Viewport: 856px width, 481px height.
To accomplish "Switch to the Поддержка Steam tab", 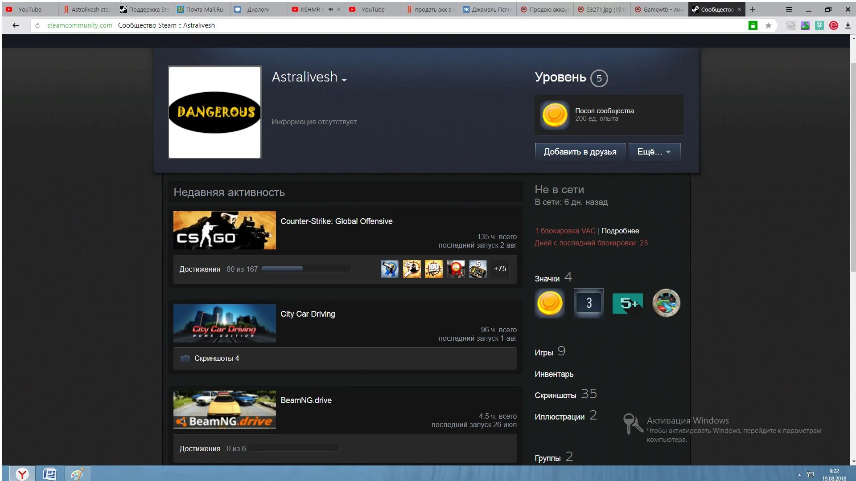I will click(145, 9).
